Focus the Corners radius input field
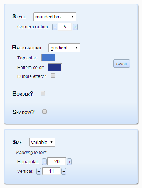This screenshot has height=188, width=142. pyautogui.click(x=65, y=27)
